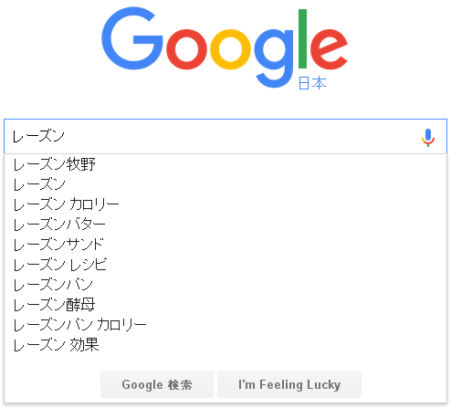Viewport: 451px width, 408px height.
Task: Select suggestion レーズン牧野
Action: [x=225, y=164]
